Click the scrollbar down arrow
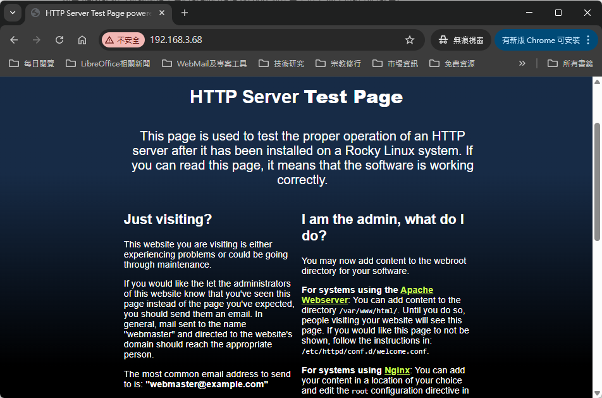The height and width of the screenshot is (398, 602). 597,394
